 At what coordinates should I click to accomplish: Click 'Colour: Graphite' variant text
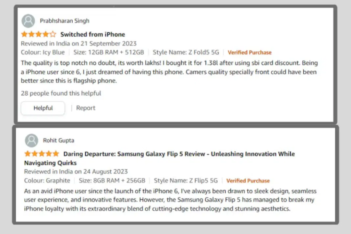click(47, 181)
